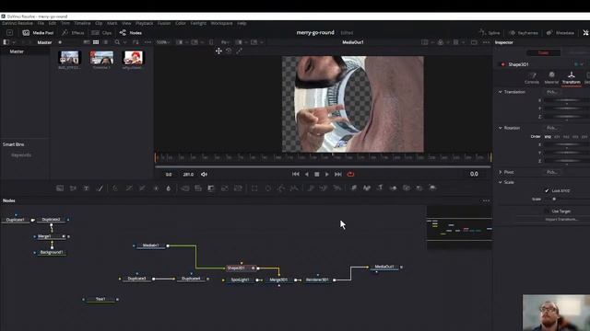Add an Ellipse mask from the toolbar
The image size is (590, 331).
(x=268, y=188)
